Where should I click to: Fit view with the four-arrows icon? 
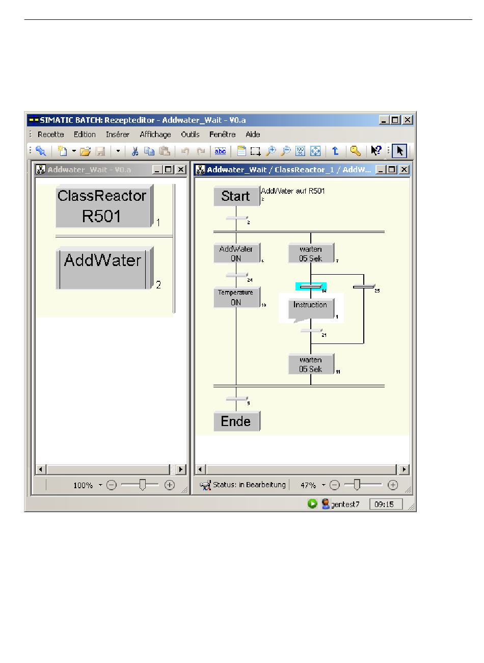coord(315,151)
